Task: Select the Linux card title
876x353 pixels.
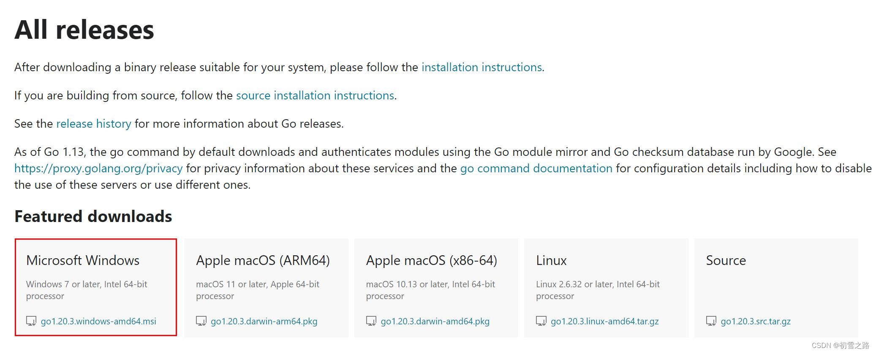Action: click(x=551, y=260)
